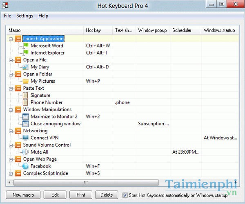Click the Ctrl+Alt+D hot key cell
Viewport: 245px width, 204px height.
tap(97, 67)
